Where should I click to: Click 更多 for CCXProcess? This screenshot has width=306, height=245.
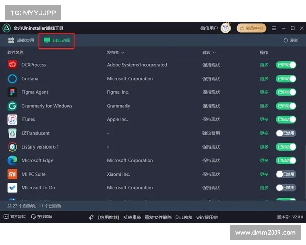264,65
